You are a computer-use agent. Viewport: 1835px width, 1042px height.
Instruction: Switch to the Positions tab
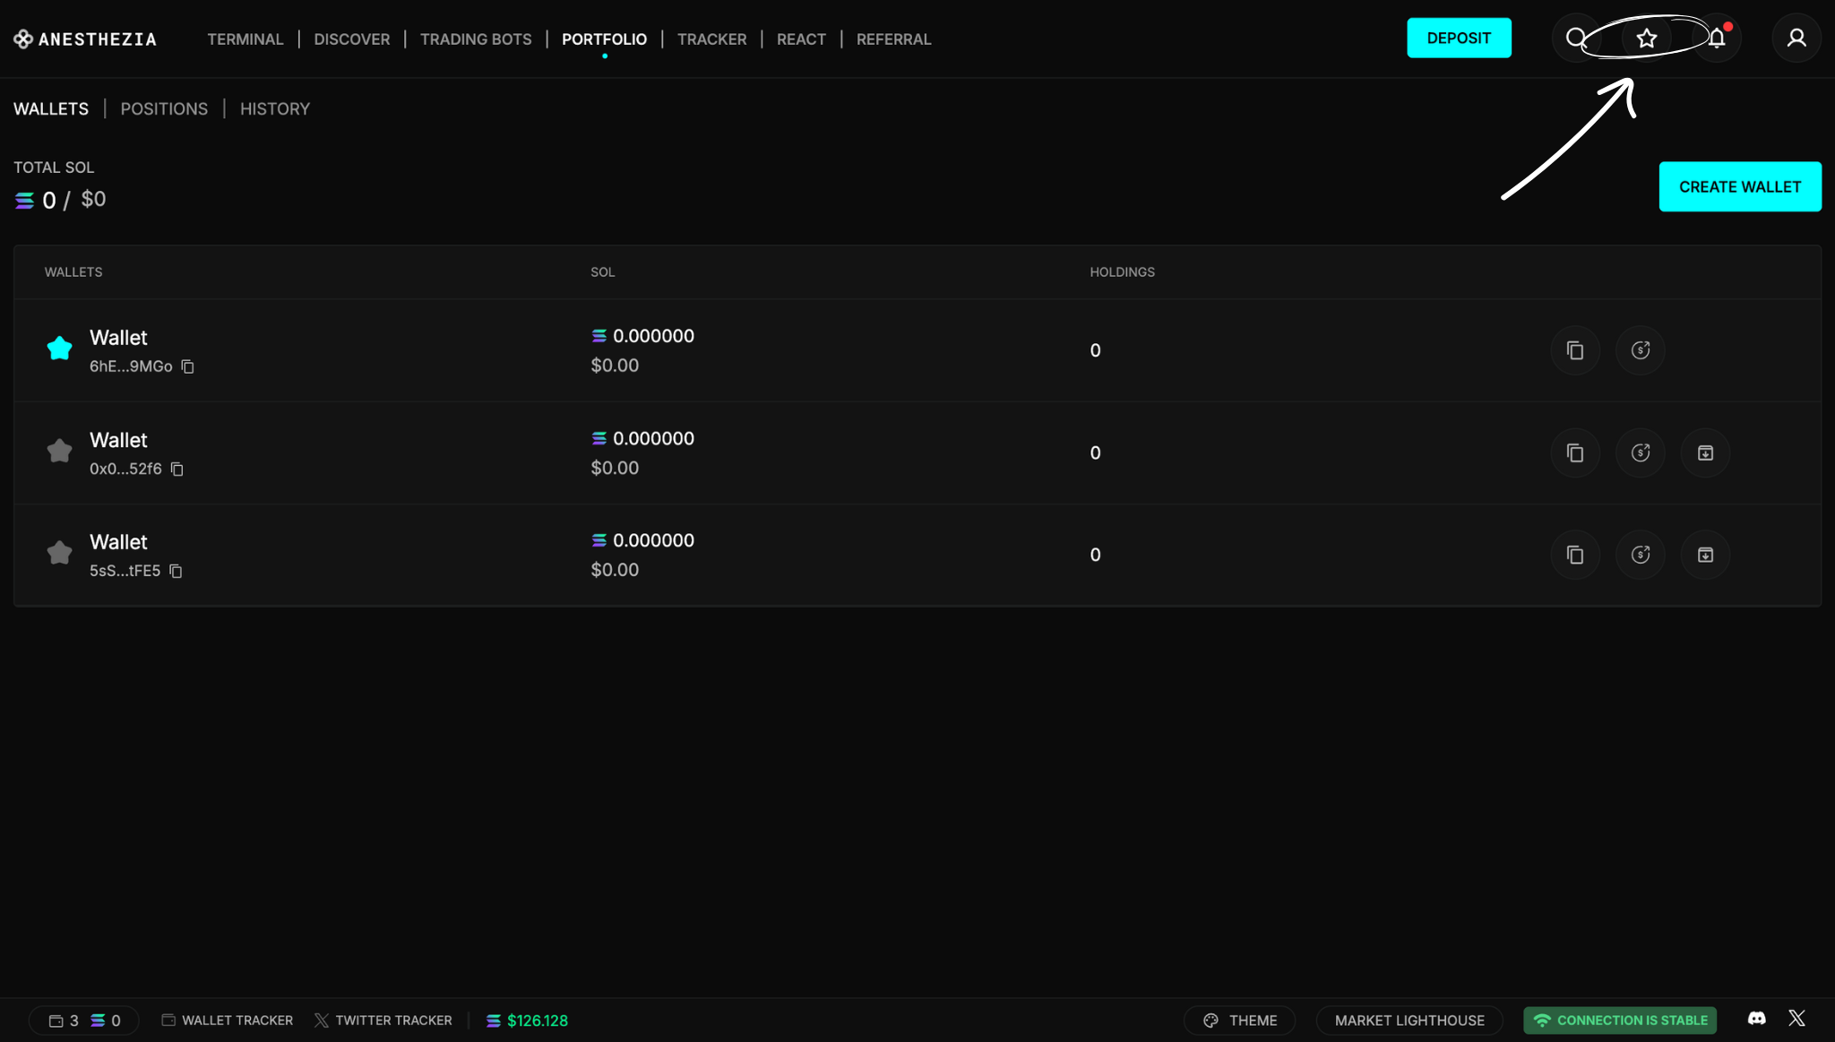point(164,109)
